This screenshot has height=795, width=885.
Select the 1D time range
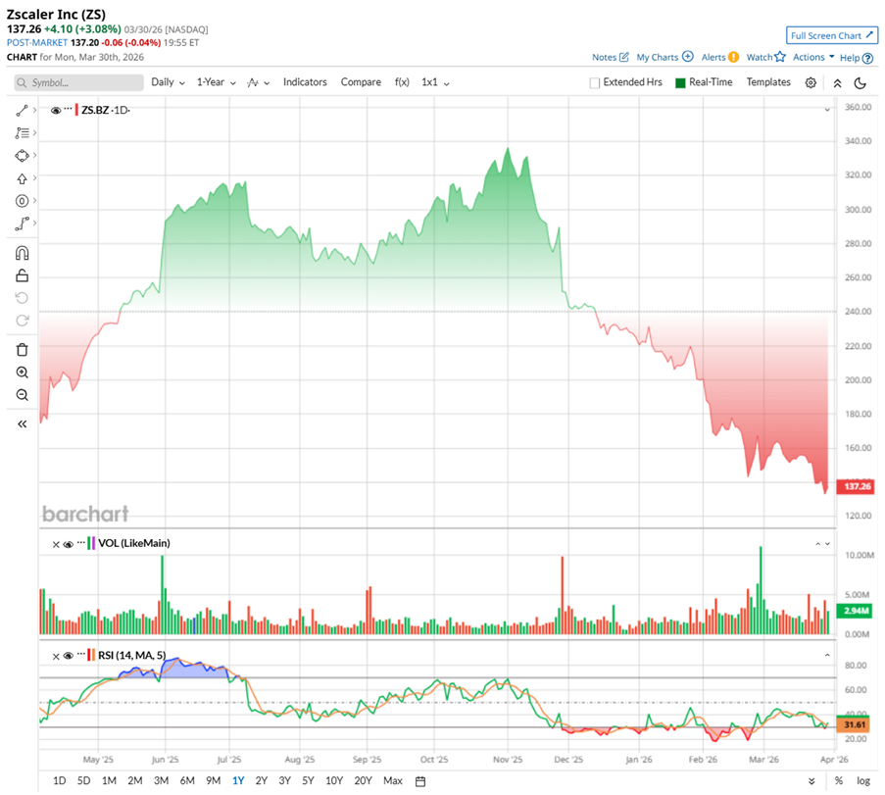click(59, 781)
